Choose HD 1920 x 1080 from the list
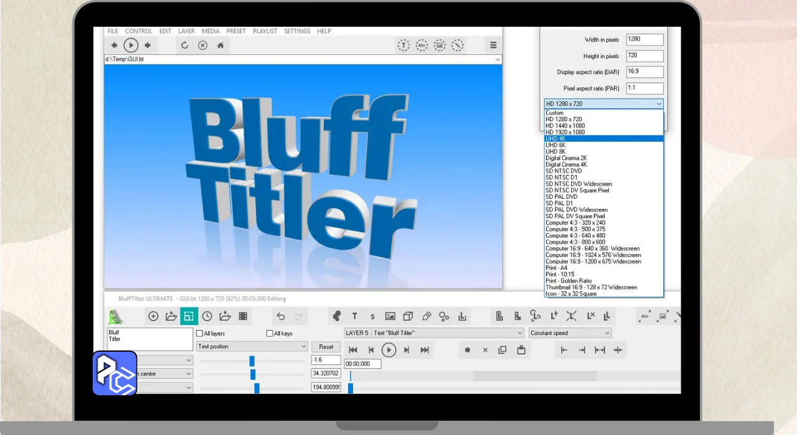 603,132
